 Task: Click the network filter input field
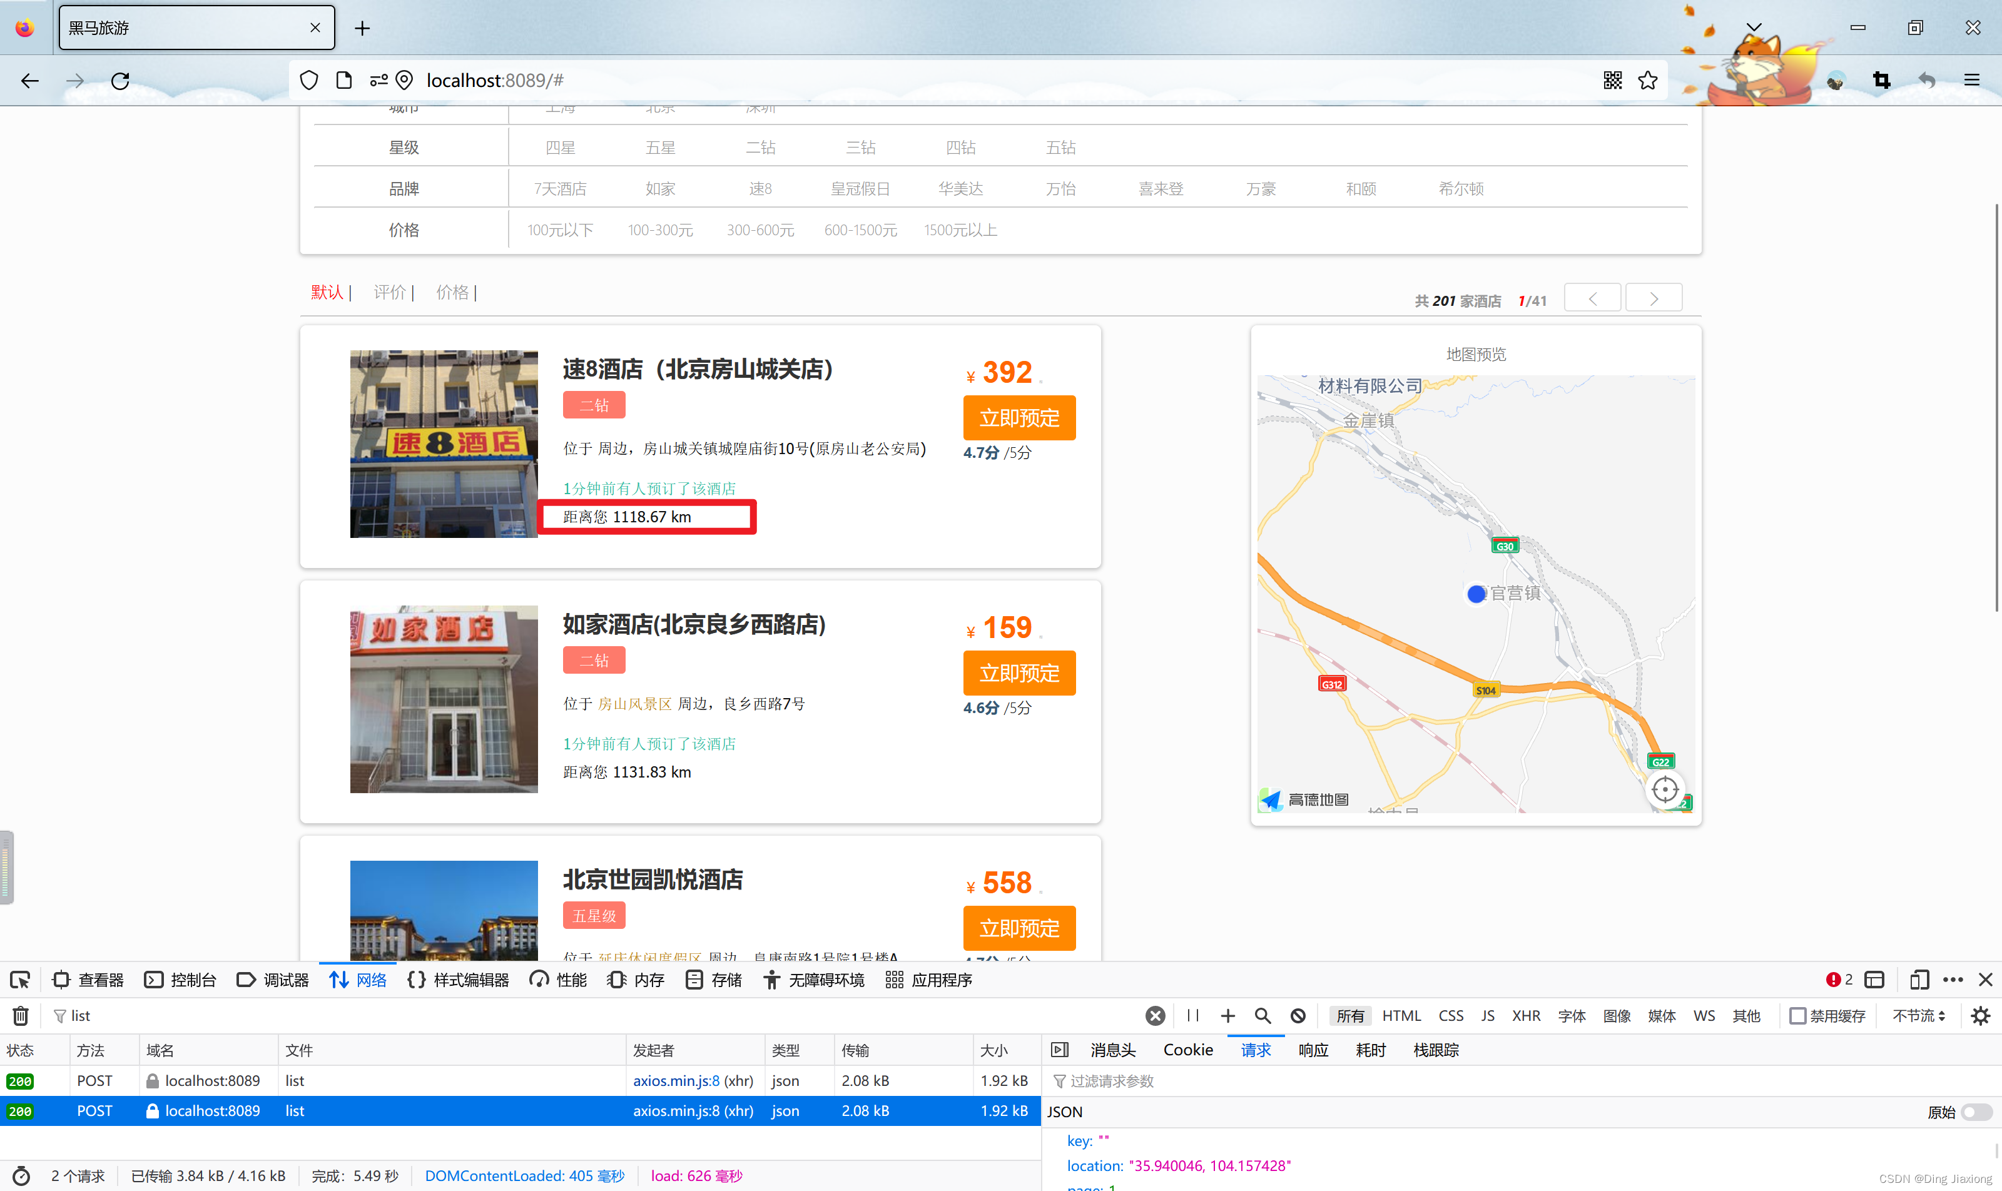tap(594, 1016)
